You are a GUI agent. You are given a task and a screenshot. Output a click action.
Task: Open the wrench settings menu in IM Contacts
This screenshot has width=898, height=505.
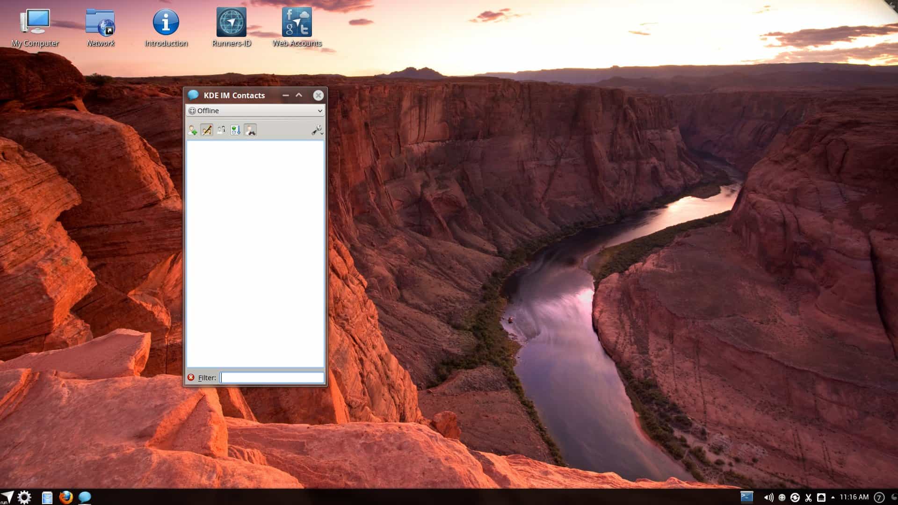(317, 130)
